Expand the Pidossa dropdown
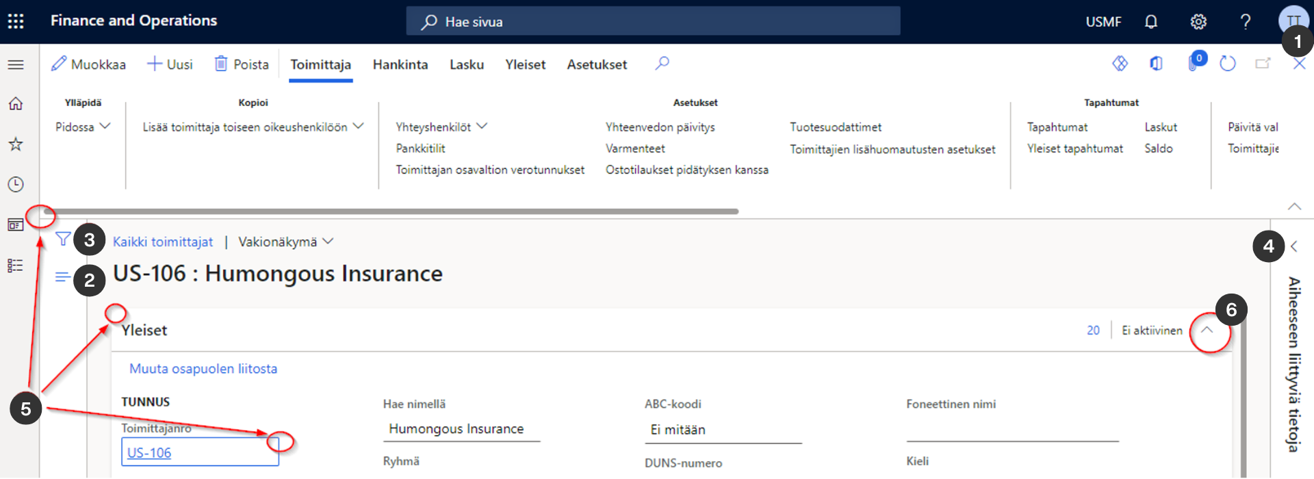Viewport: 1314px width, 479px height. pyautogui.click(x=83, y=127)
